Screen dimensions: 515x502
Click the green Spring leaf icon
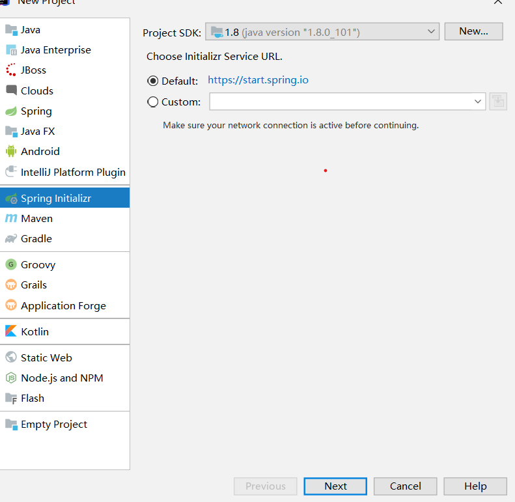coord(11,111)
